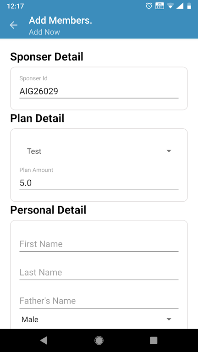Tap the cellular signal strength icon

[x=180, y=6]
